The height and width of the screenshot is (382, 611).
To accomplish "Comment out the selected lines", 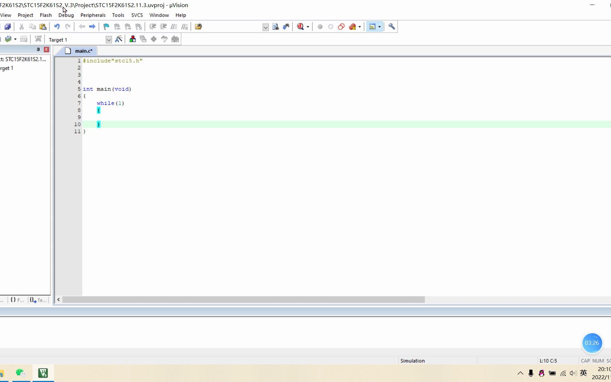I will pyautogui.click(x=174, y=27).
